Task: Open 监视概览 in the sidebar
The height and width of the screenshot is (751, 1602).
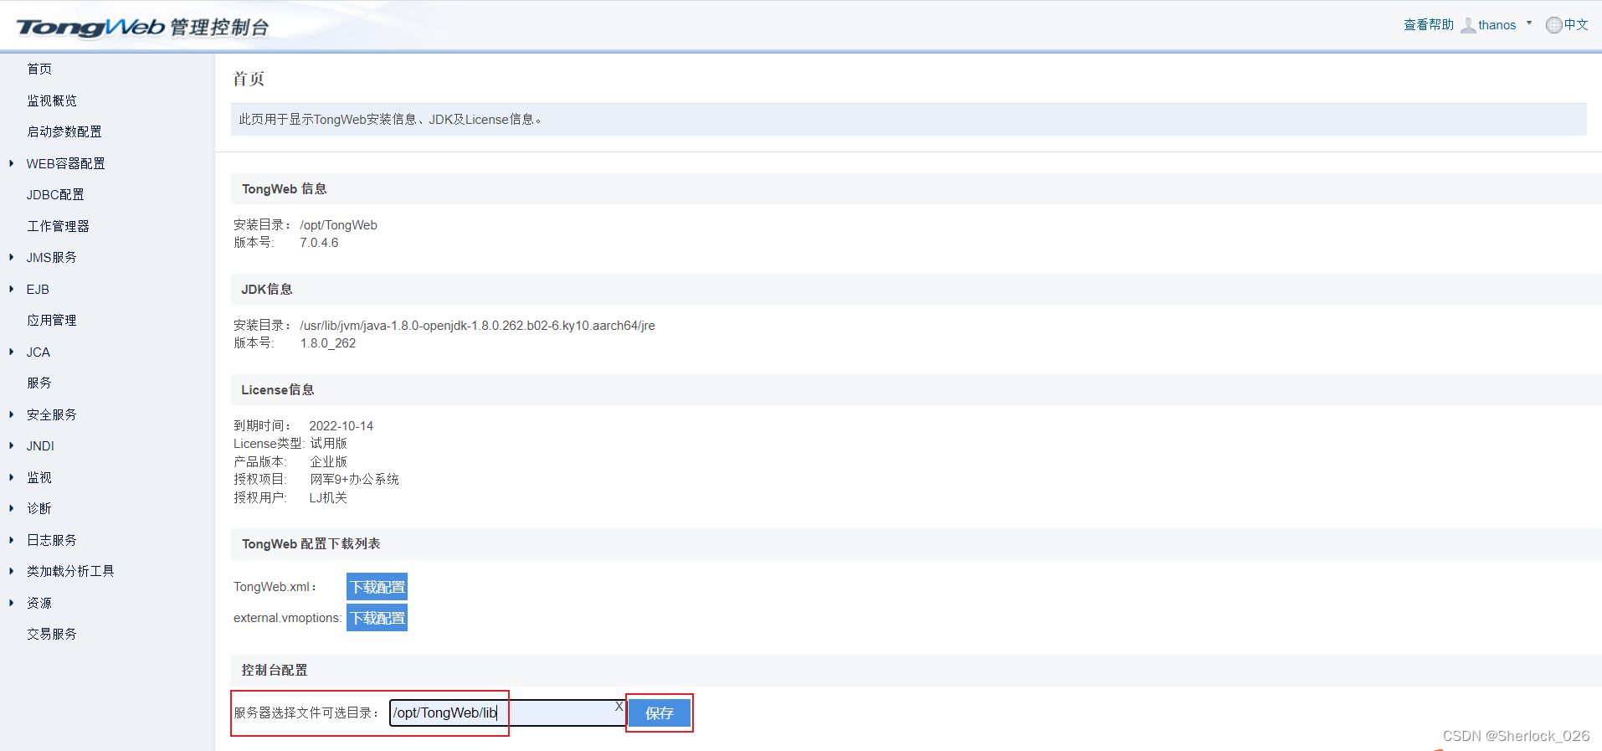Action: click(52, 100)
